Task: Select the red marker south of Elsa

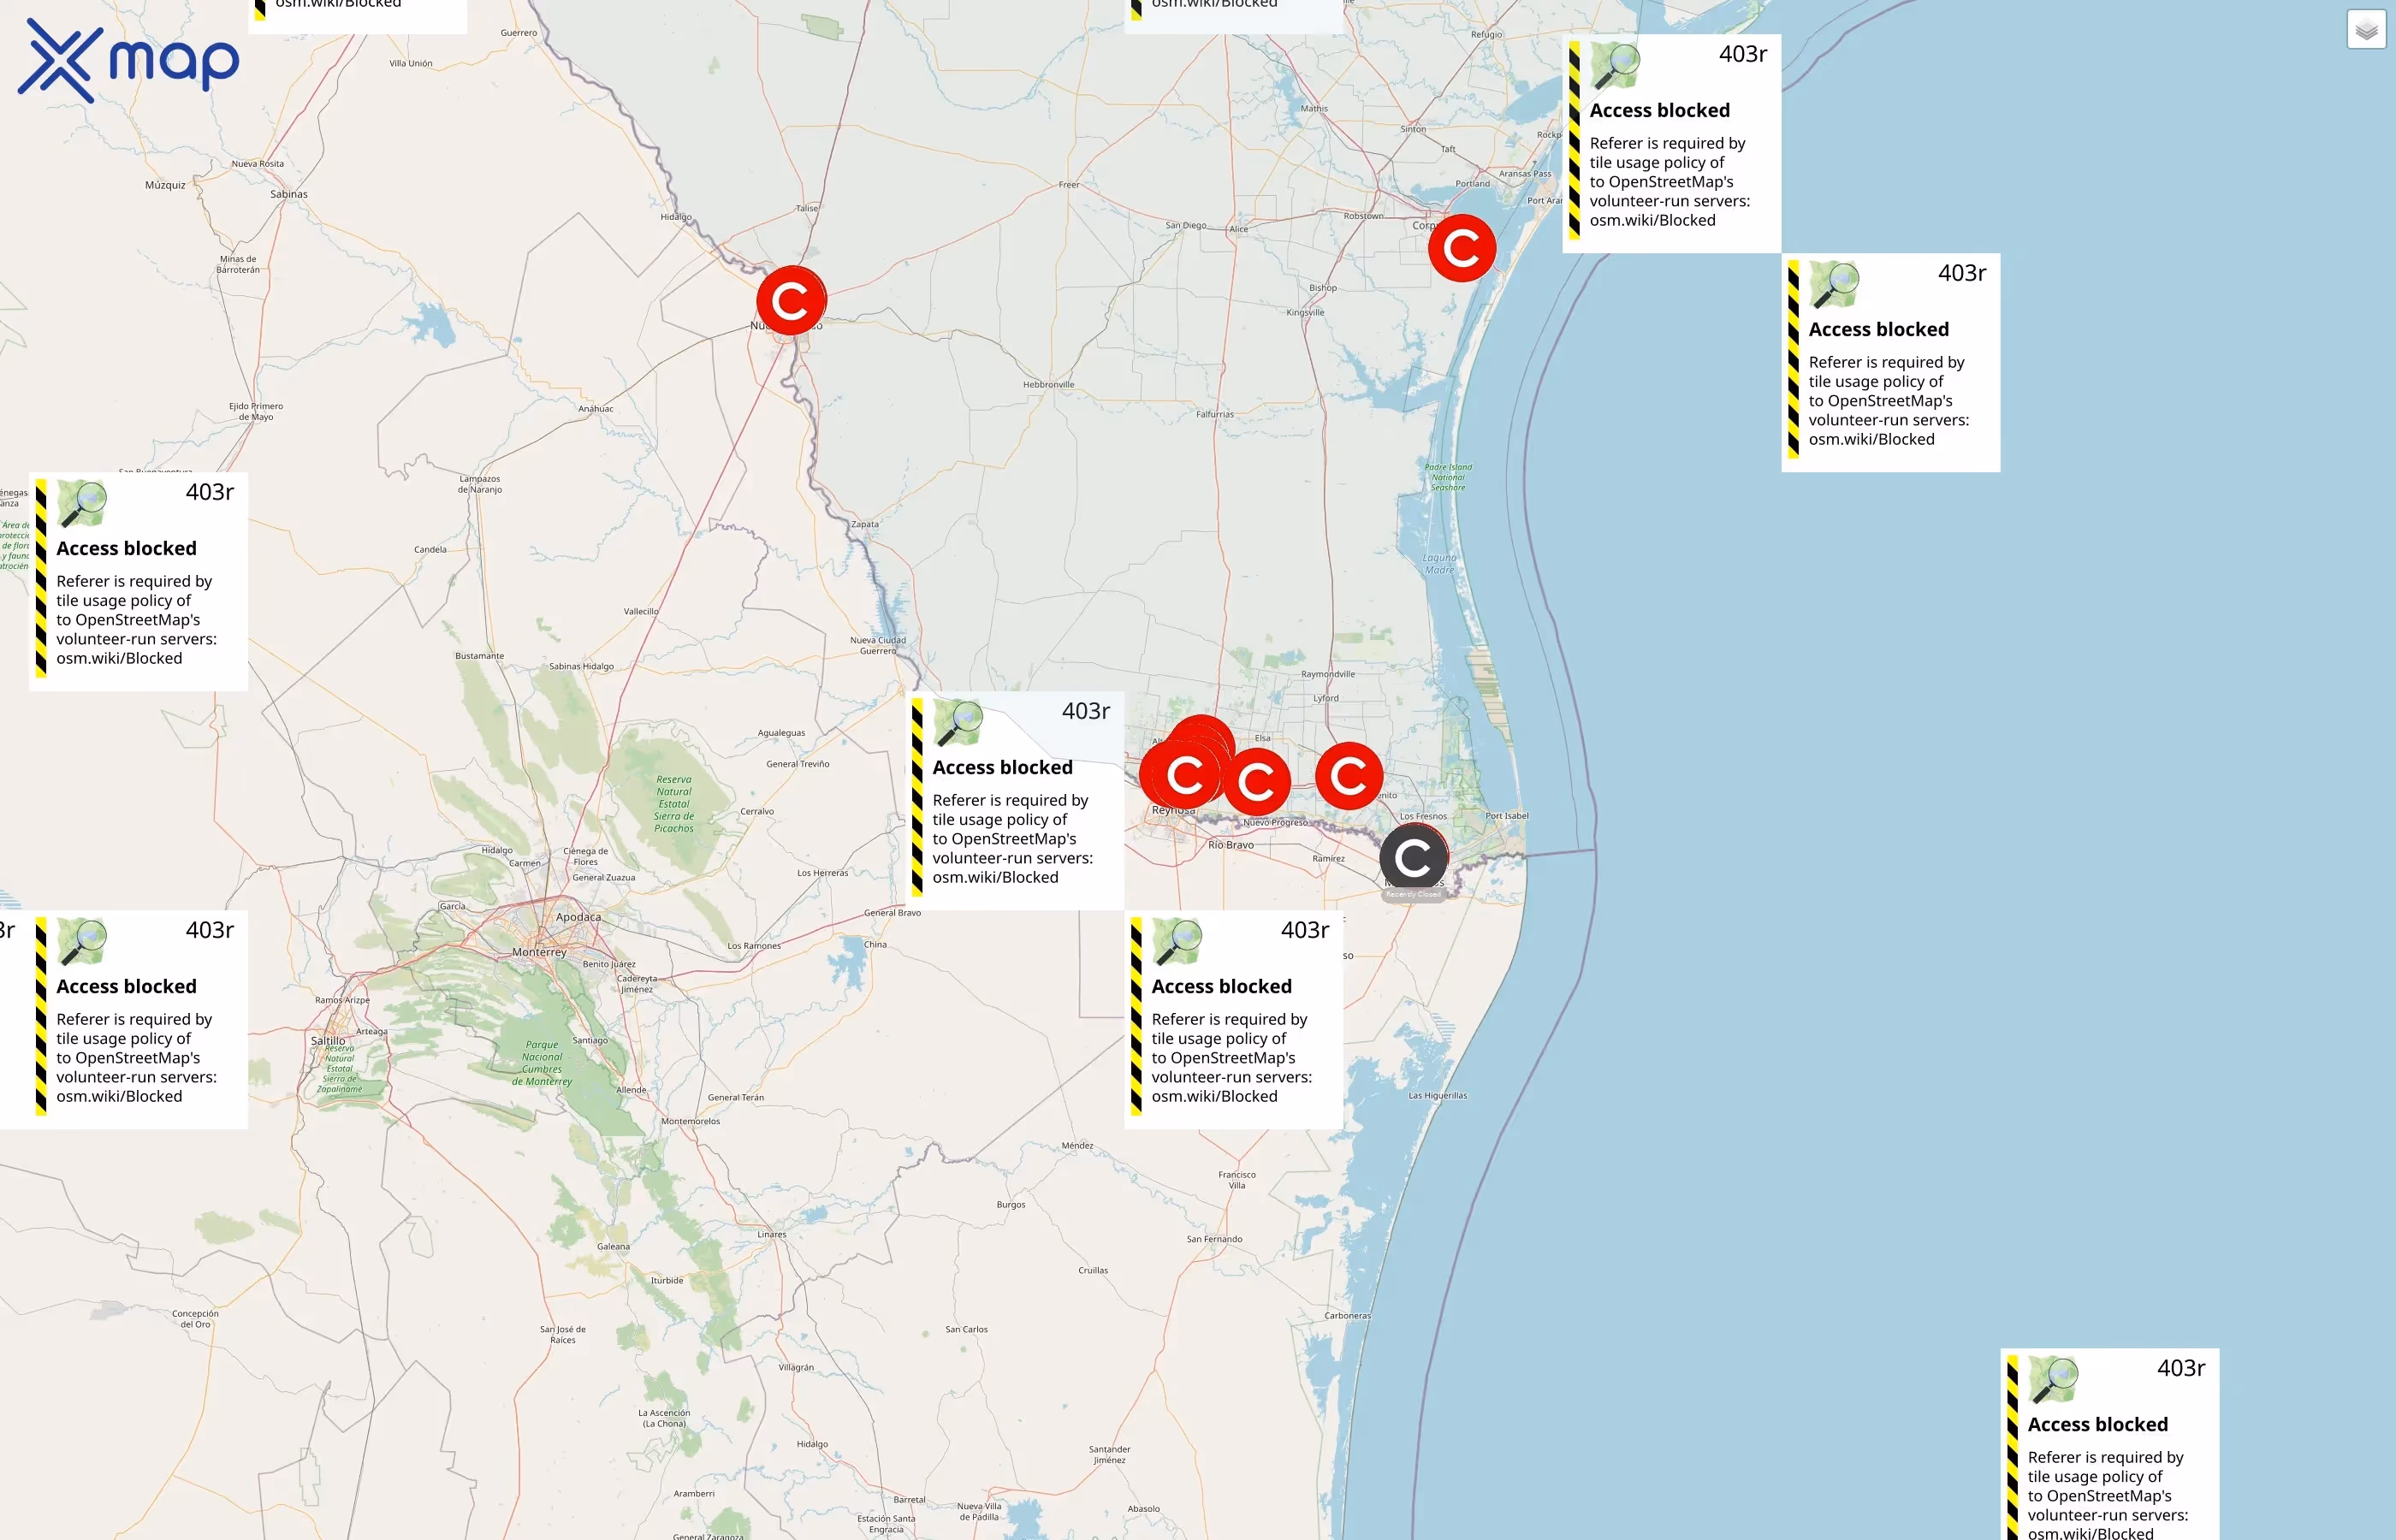Action: tap(1257, 782)
